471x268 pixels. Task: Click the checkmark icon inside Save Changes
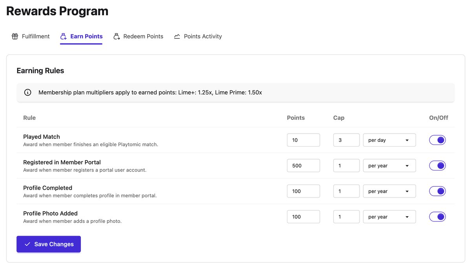[x=27, y=244]
